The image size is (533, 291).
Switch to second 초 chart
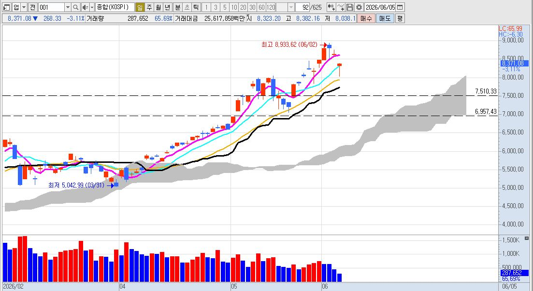187,7
